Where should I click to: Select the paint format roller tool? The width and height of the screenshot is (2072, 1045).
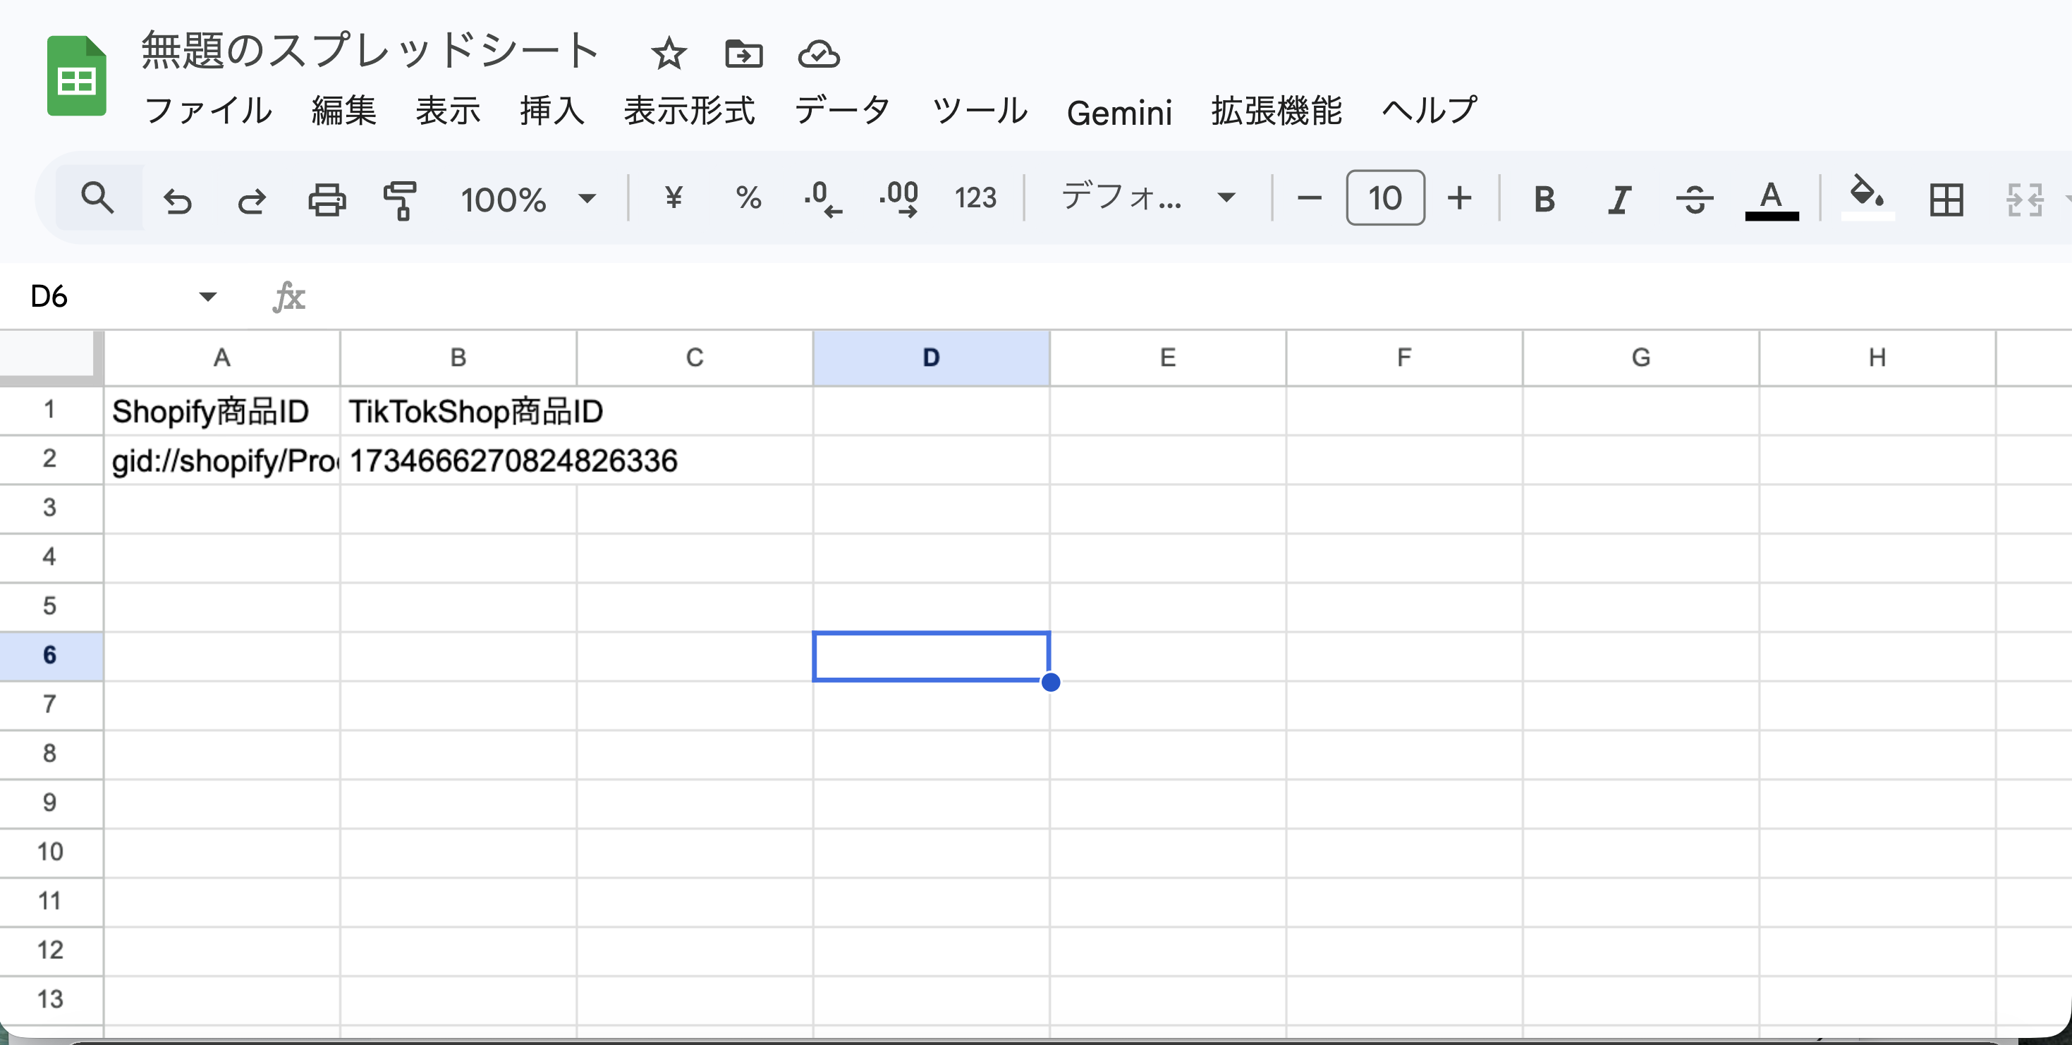click(400, 200)
